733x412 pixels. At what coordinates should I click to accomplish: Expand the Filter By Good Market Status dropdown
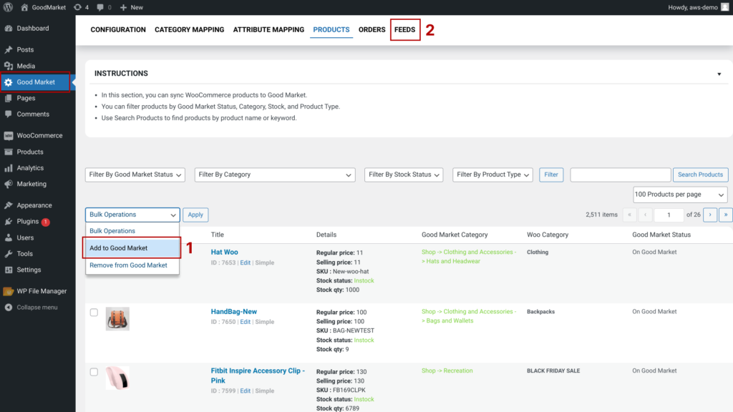point(135,175)
